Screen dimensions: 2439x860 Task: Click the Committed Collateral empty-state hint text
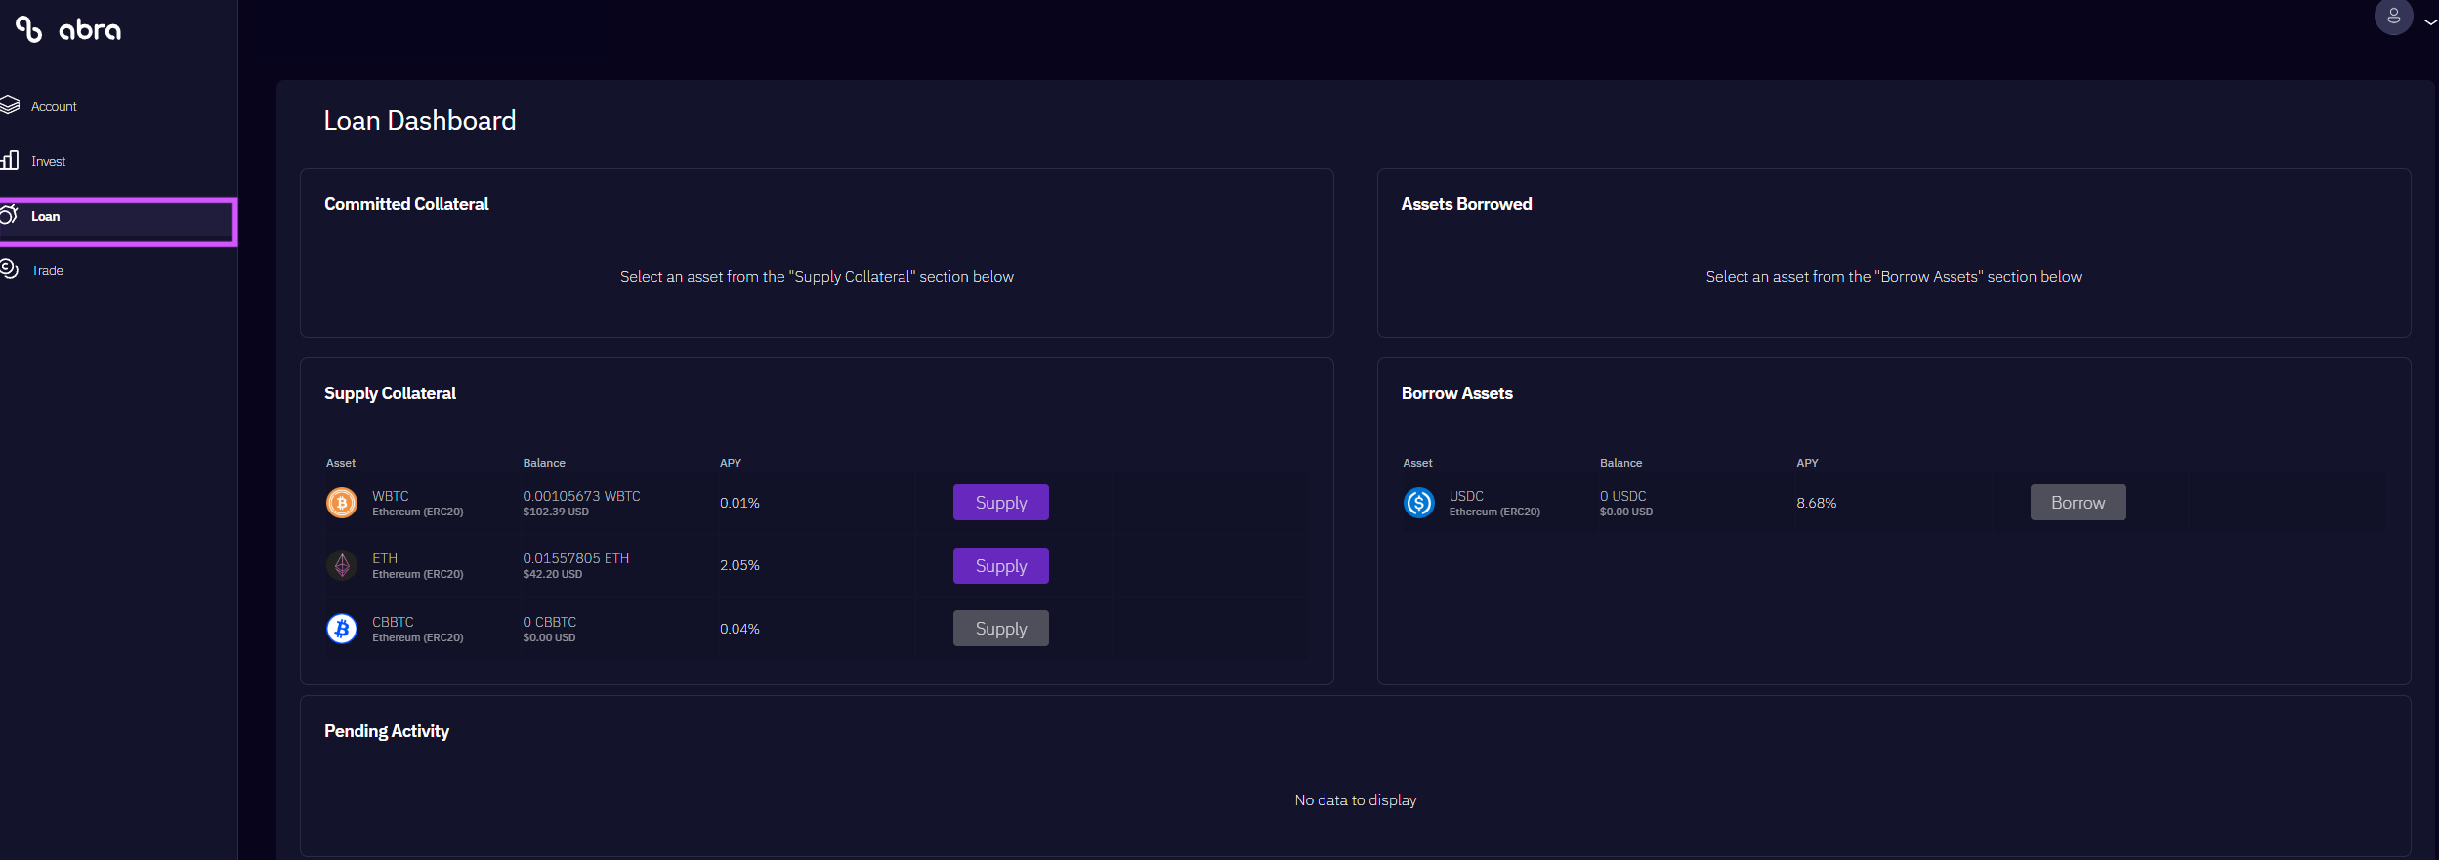[818, 277]
